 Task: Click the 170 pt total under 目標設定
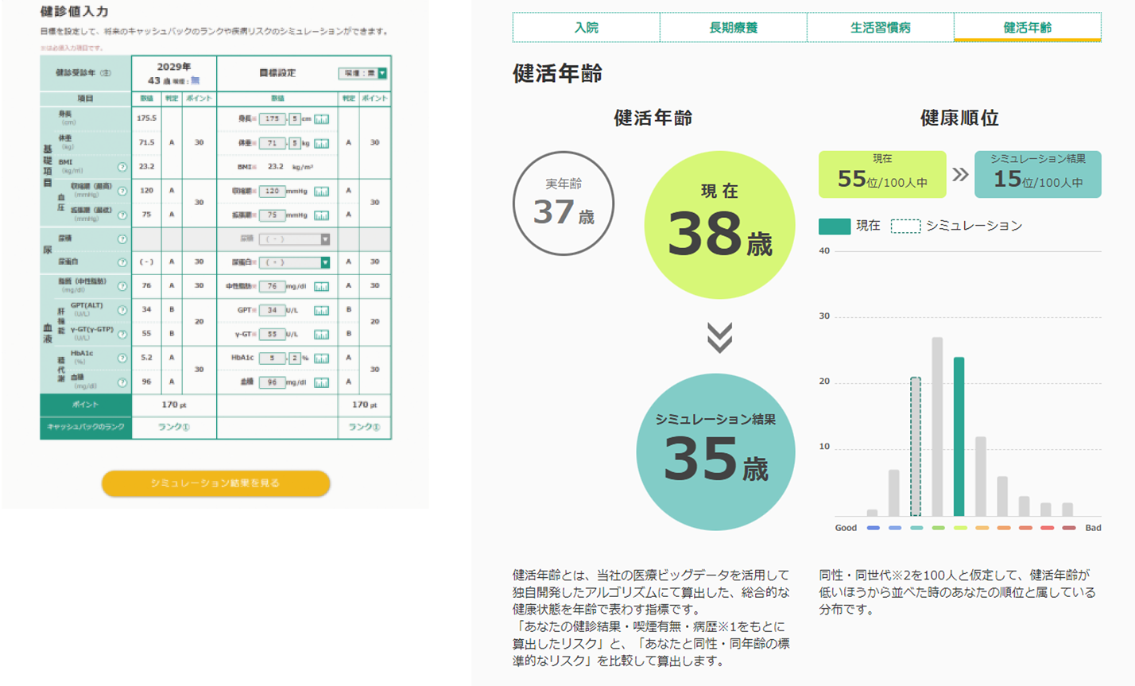[x=364, y=405]
